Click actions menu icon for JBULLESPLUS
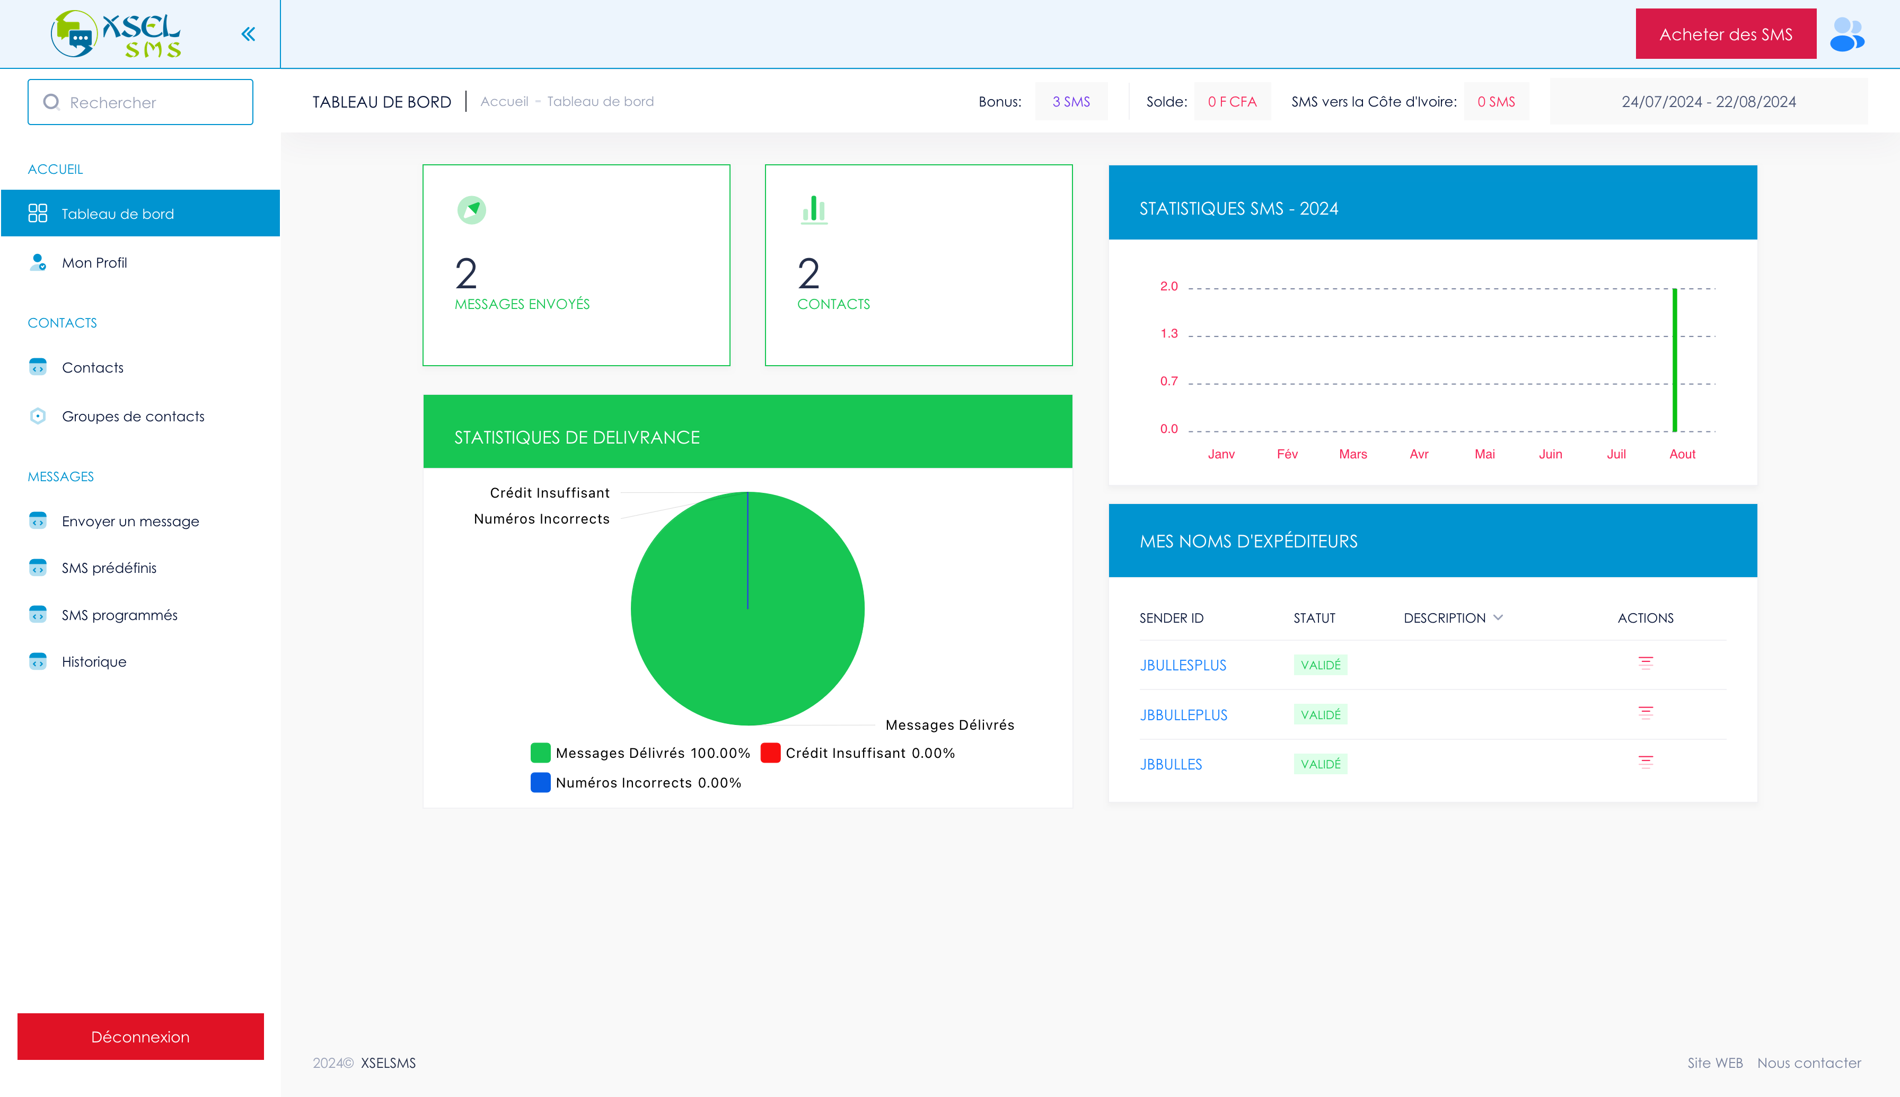 pos(1645,663)
